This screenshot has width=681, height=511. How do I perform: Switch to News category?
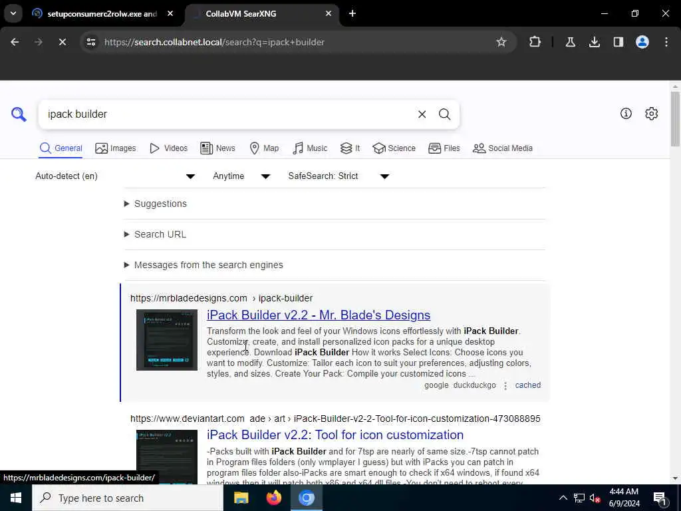[x=217, y=148]
